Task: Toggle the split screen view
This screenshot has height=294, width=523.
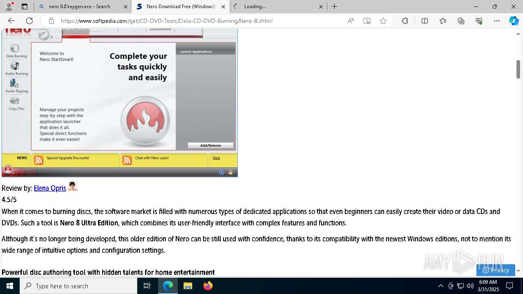Action: pyautogui.click(x=425, y=21)
